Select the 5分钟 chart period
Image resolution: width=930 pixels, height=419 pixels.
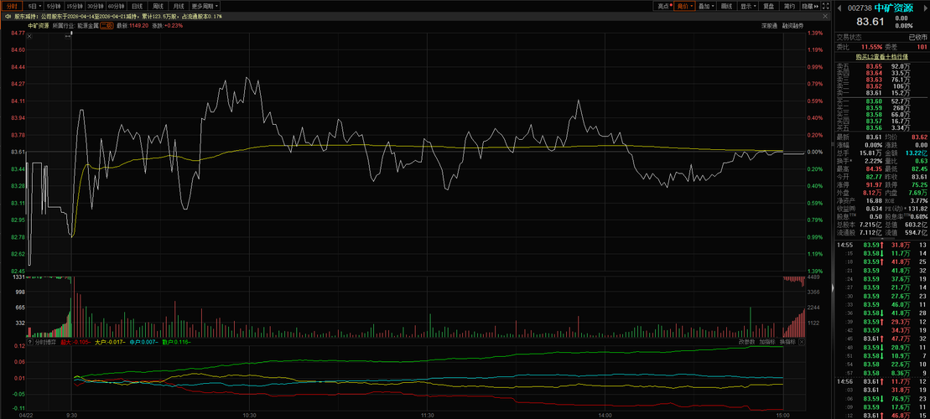click(x=54, y=6)
